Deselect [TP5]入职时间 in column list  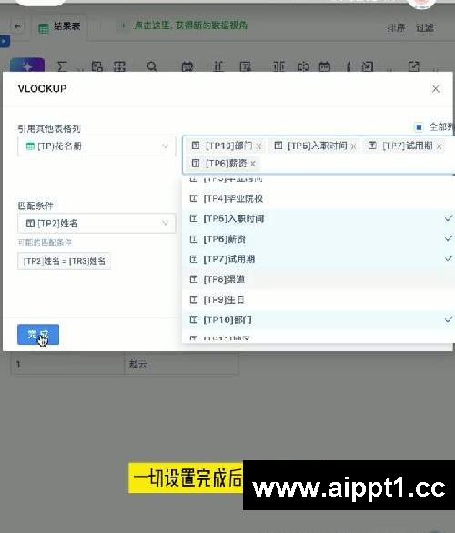coord(318,218)
